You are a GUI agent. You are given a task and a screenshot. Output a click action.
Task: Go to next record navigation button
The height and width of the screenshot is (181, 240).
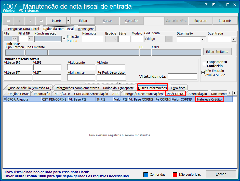[30, 21]
